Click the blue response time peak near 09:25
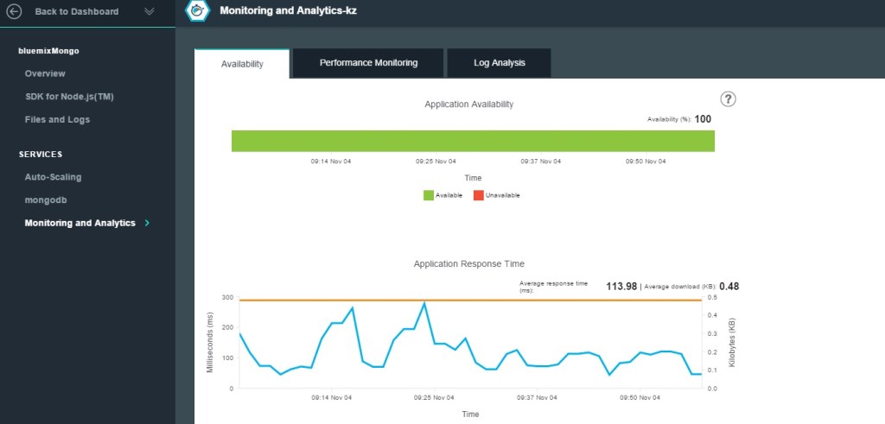The image size is (885, 424). (424, 304)
